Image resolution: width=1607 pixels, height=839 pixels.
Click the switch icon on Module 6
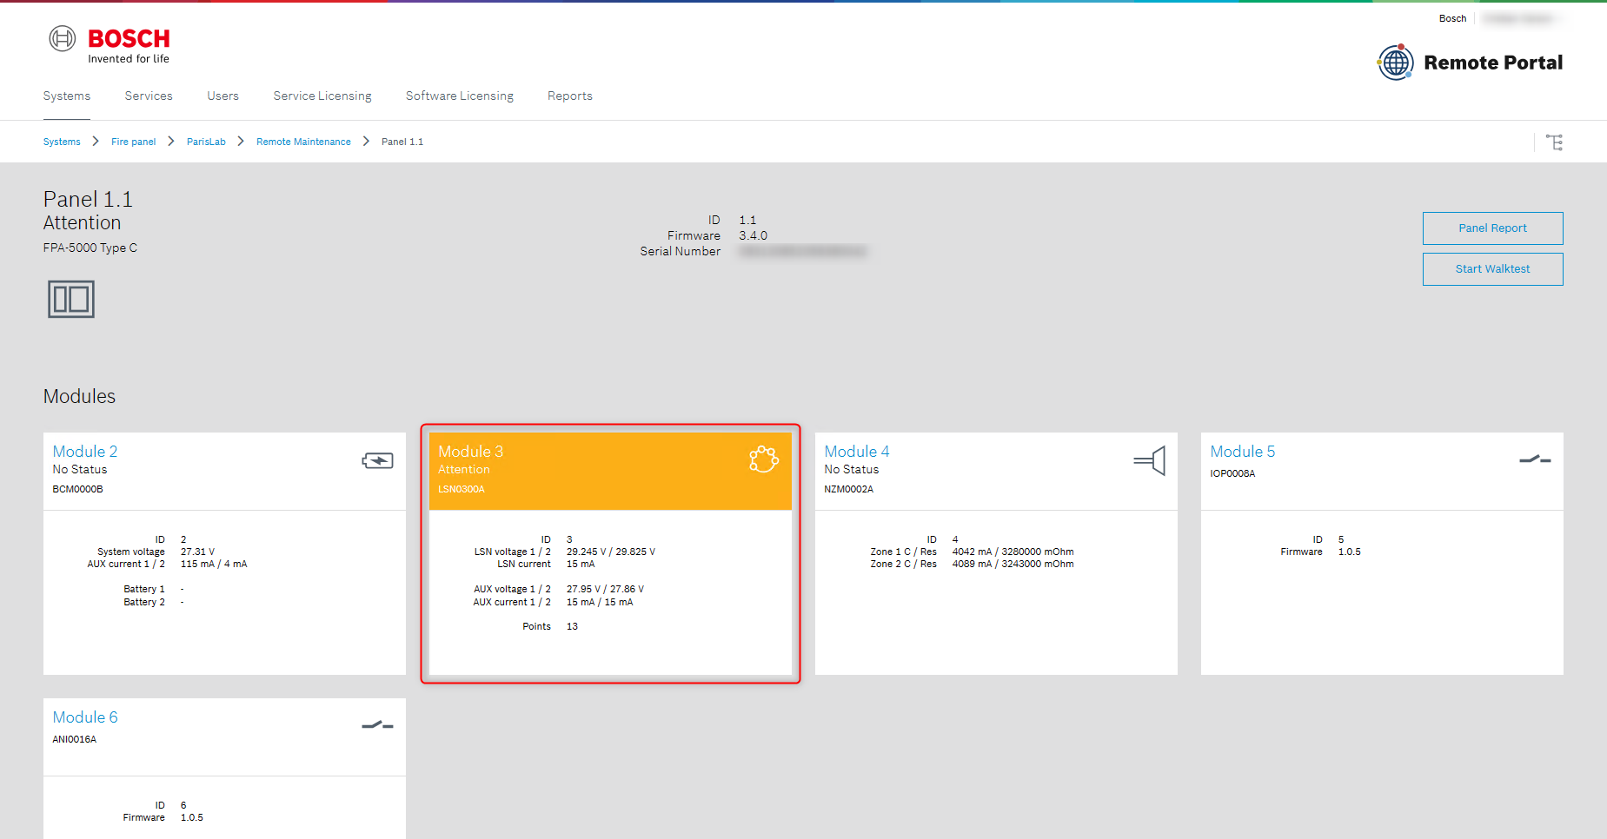point(377,725)
